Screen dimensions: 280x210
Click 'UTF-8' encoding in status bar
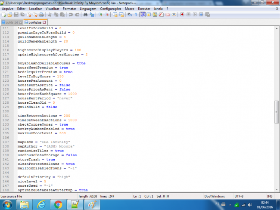(239, 196)
